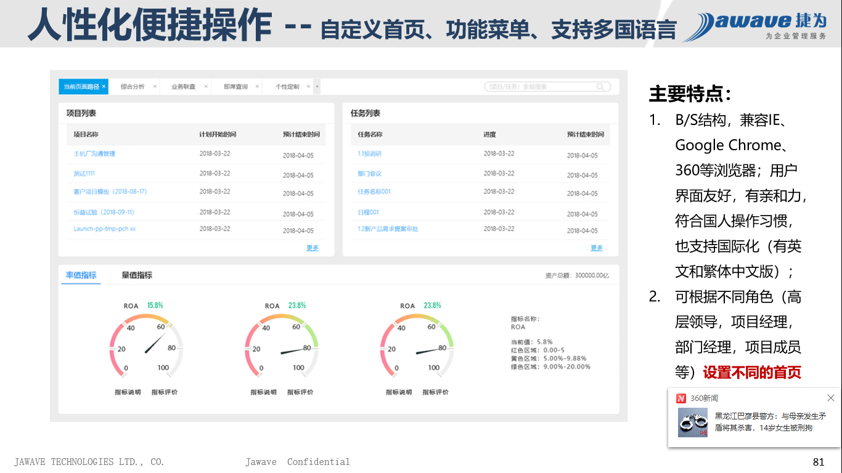The width and height of the screenshot is (842, 473).
Task: Switch to the 综合分析 tab
Action: pos(133,87)
